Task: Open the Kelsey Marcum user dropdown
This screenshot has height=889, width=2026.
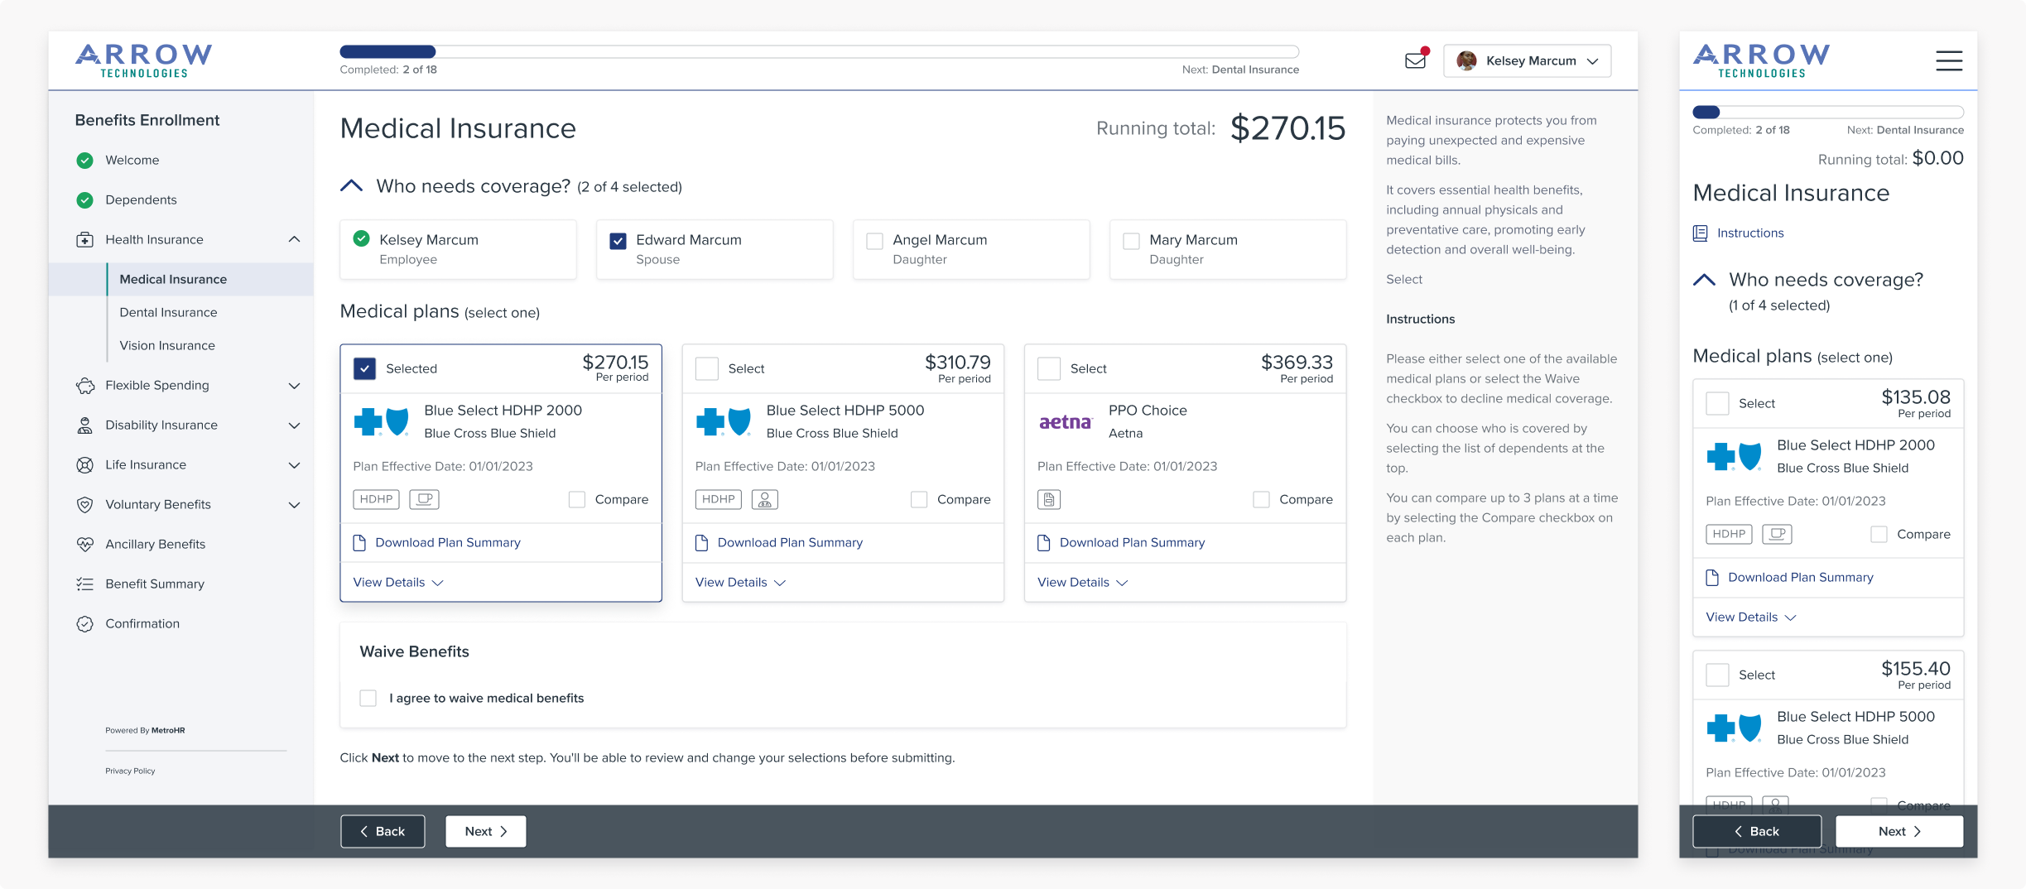Action: pyautogui.click(x=1527, y=61)
